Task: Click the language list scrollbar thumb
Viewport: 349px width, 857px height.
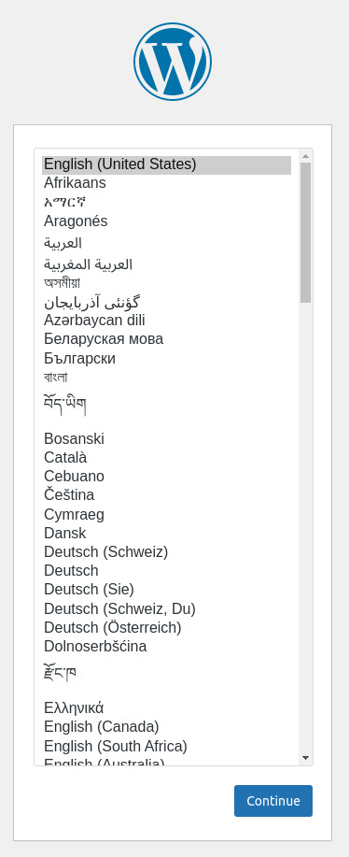Action: [305, 233]
